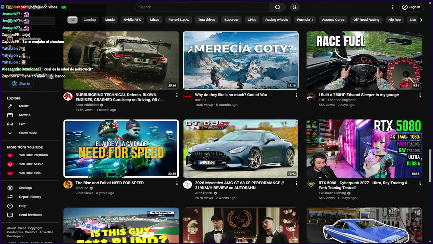This screenshot has width=433, height=244.
Task: Visit Auto Addiction channel name link
Action: (87, 105)
